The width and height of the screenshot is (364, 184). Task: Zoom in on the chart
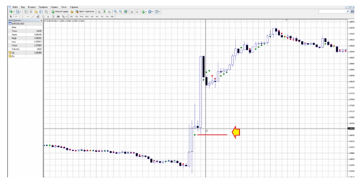115,12
